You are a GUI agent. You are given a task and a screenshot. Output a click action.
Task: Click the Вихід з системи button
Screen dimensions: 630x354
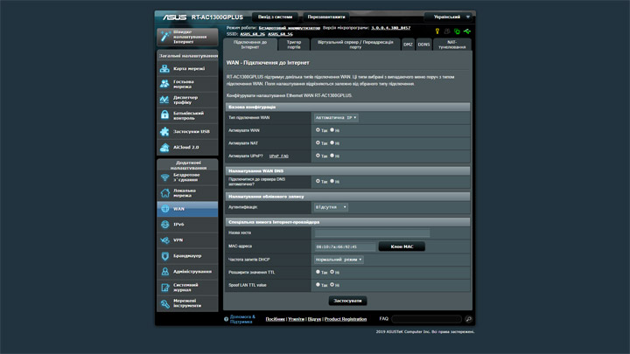[x=276, y=17]
